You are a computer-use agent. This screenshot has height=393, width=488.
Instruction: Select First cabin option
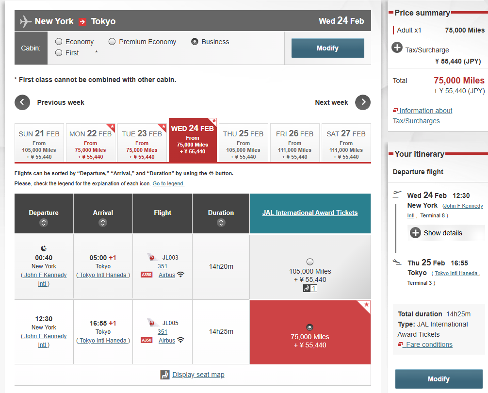[59, 52]
